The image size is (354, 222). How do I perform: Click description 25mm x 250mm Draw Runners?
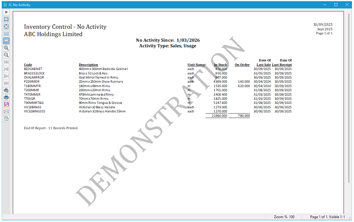point(101,82)
